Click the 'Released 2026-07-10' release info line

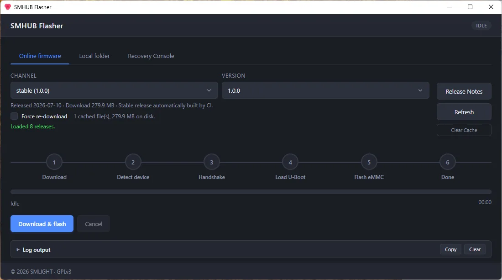click(112, 106)
